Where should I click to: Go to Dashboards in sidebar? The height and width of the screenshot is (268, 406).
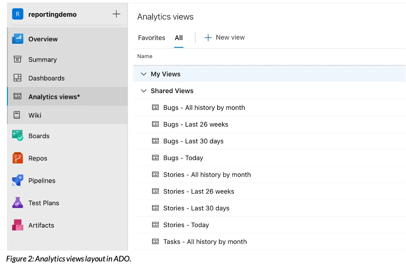click(x=46, y=78)
